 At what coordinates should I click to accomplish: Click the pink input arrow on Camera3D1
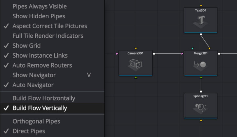118,53
